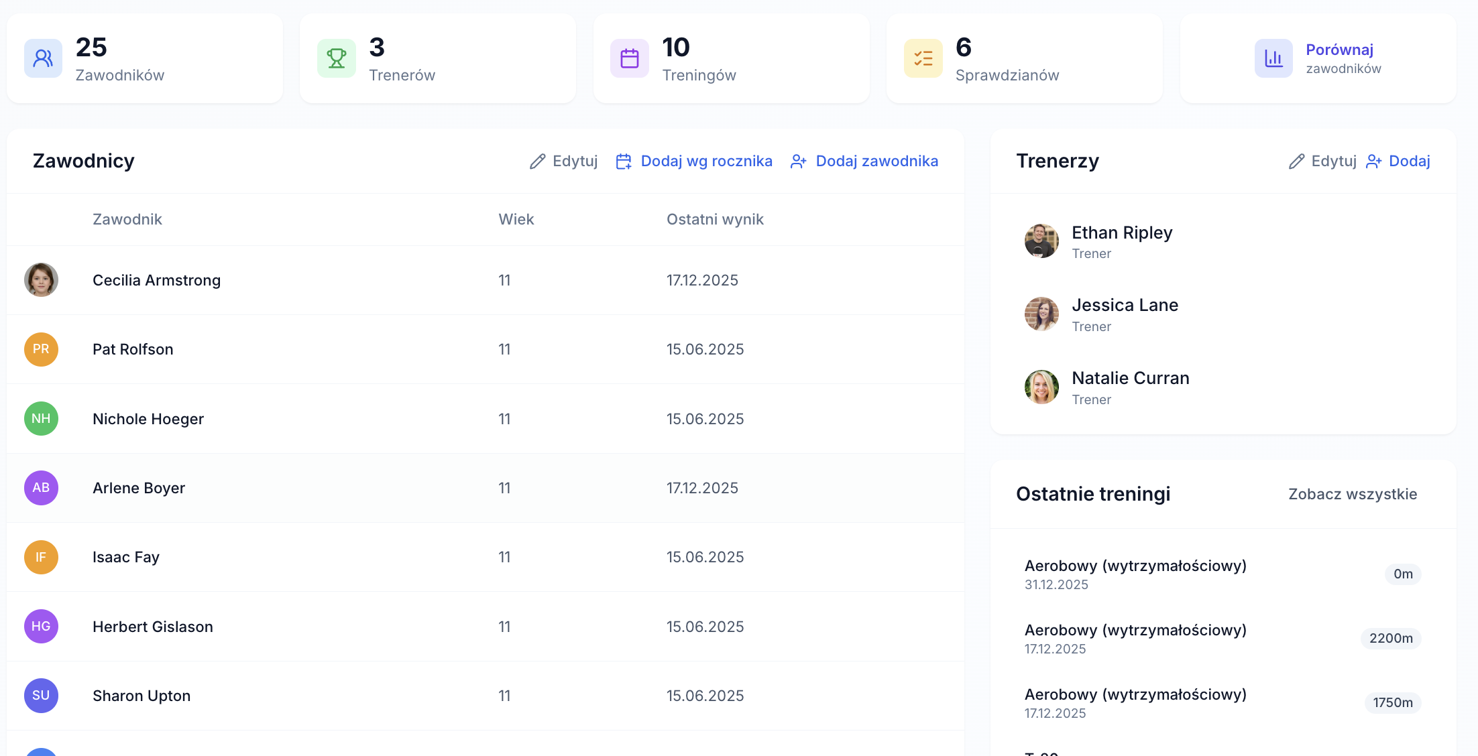This screenshot has height=756, width=1478.
Task: Select player Cecilia Armstrong
Action: 156,280
